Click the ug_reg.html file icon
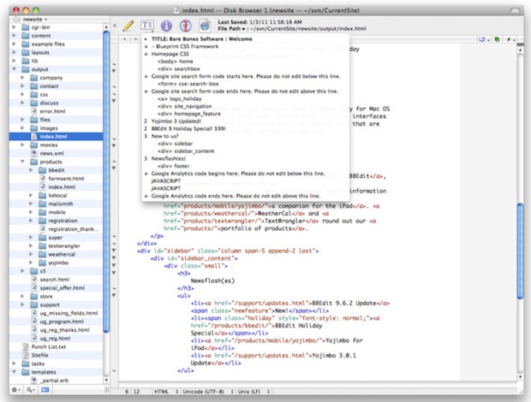Viewport: 531px width, 402px height. [x=34, y=338]
